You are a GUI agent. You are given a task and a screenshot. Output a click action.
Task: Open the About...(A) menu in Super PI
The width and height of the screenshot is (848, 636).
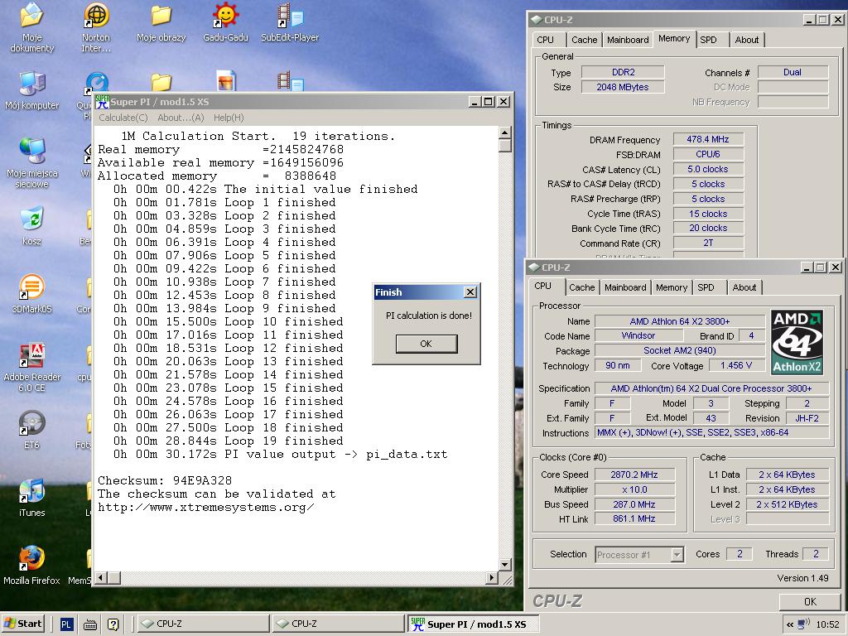181,118
